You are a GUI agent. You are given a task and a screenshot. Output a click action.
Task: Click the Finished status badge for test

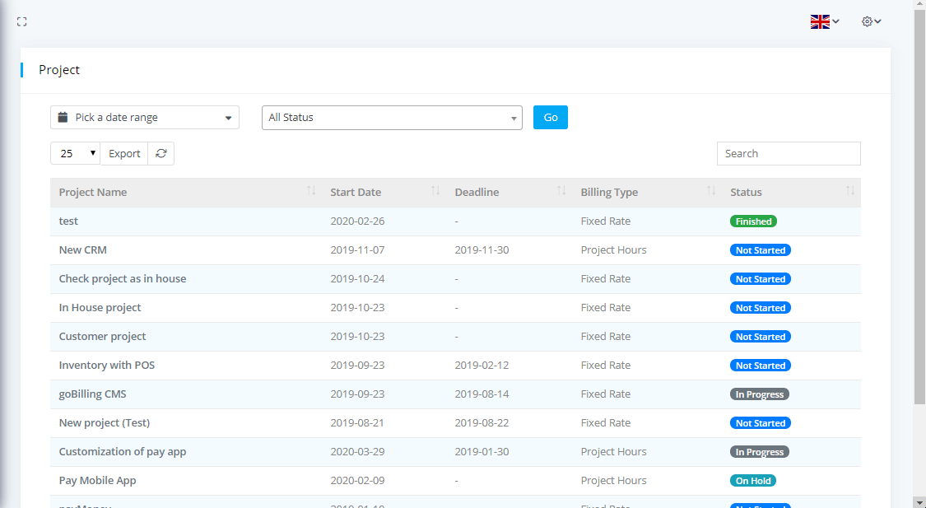click(753, 221)
